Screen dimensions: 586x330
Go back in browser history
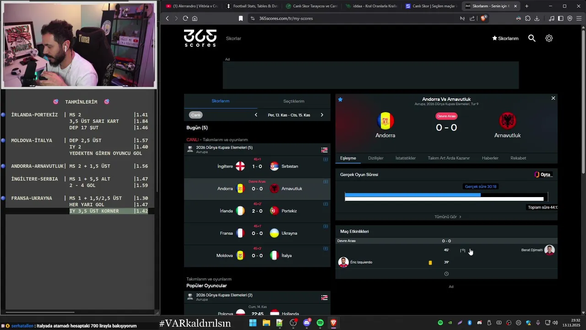pyautogui.click(x=167, y=18)
